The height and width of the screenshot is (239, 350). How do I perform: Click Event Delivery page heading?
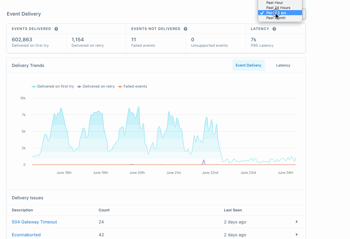point(24,14)
